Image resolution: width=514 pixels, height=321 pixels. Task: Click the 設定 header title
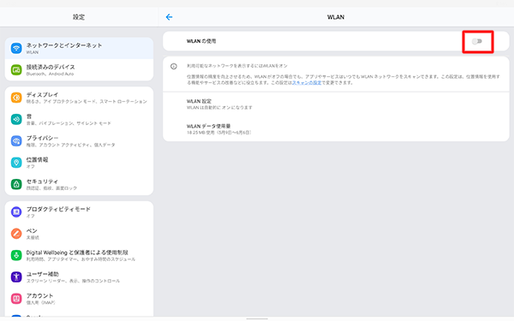(x=79, y=17)
